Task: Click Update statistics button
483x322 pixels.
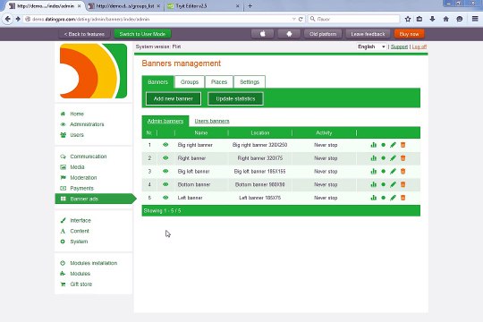Action: [x=235, y=98]
